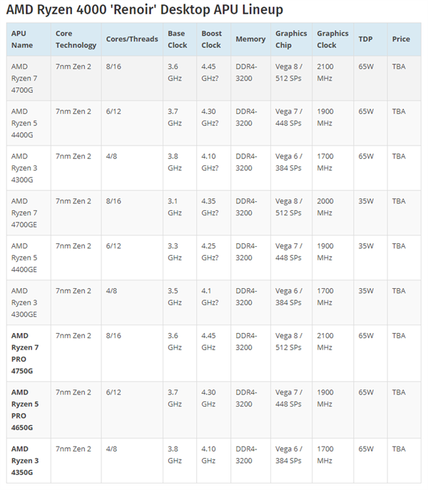Viewport: 428px width, 490px height.
Task: Click the bold AMD Ryzen 7 PRO 4750G
Action: [x=25, y=353]
